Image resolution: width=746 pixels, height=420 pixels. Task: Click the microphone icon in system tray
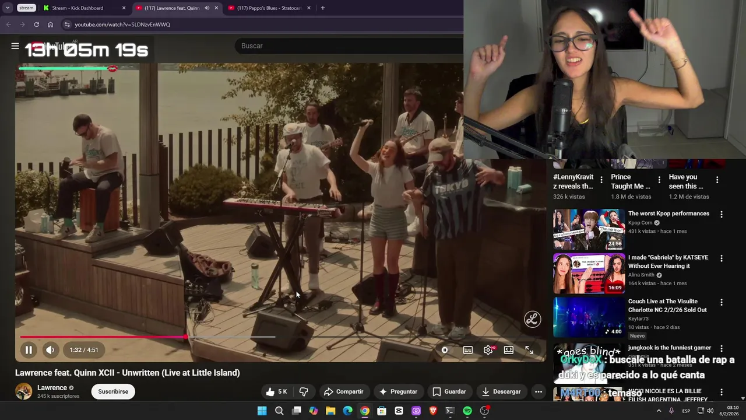click(671, 411)
